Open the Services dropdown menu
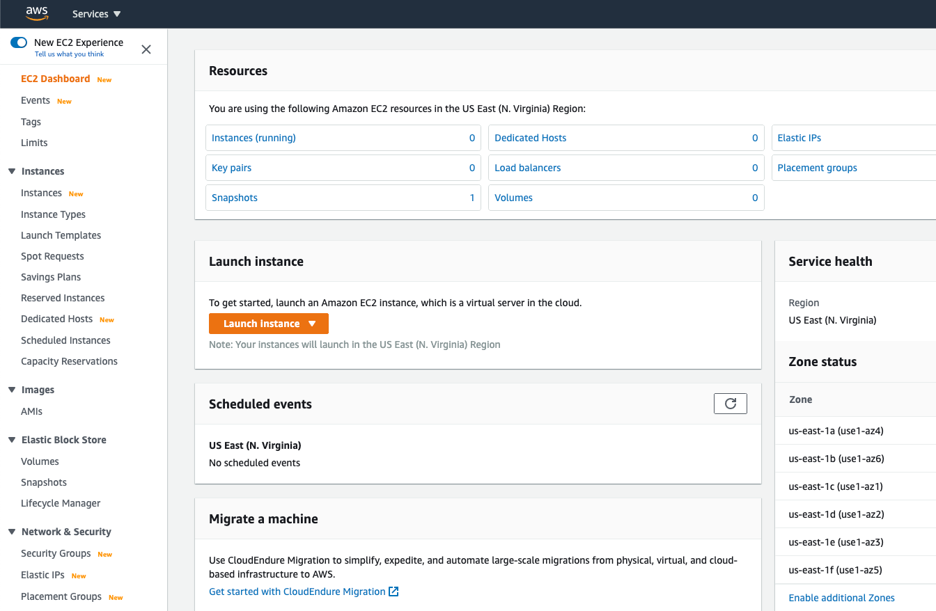Screen dimensions: 936x611 point(96,14)
